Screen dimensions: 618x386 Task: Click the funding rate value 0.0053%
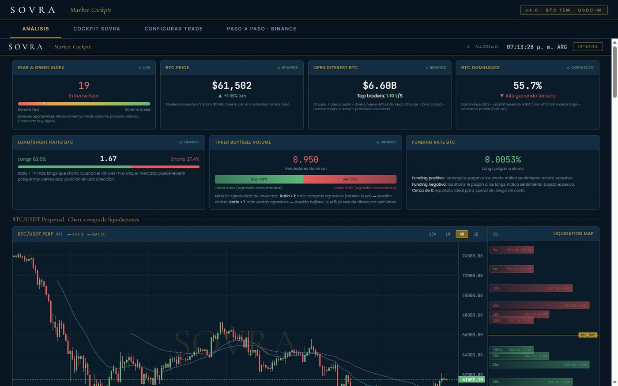(503, 160)
